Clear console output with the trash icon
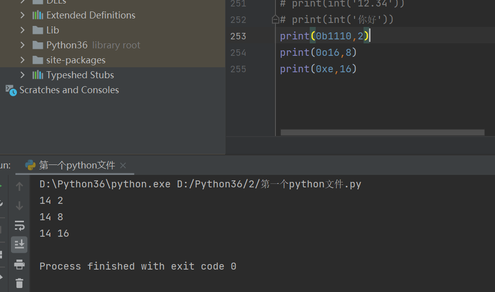The width and height of the screenshot is (495, 292). 19,283
